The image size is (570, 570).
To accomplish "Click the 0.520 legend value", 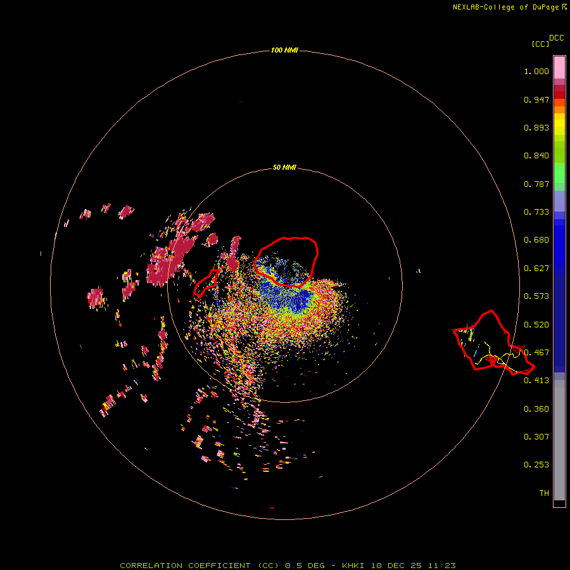I will (x=536, y=325).
